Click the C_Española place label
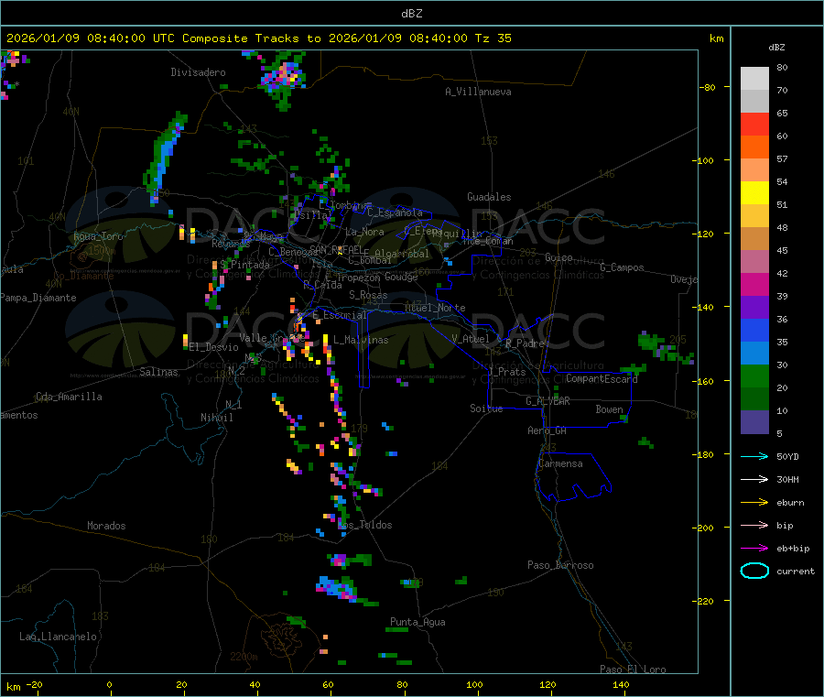824x697 pixels. (x=396, y=212)
